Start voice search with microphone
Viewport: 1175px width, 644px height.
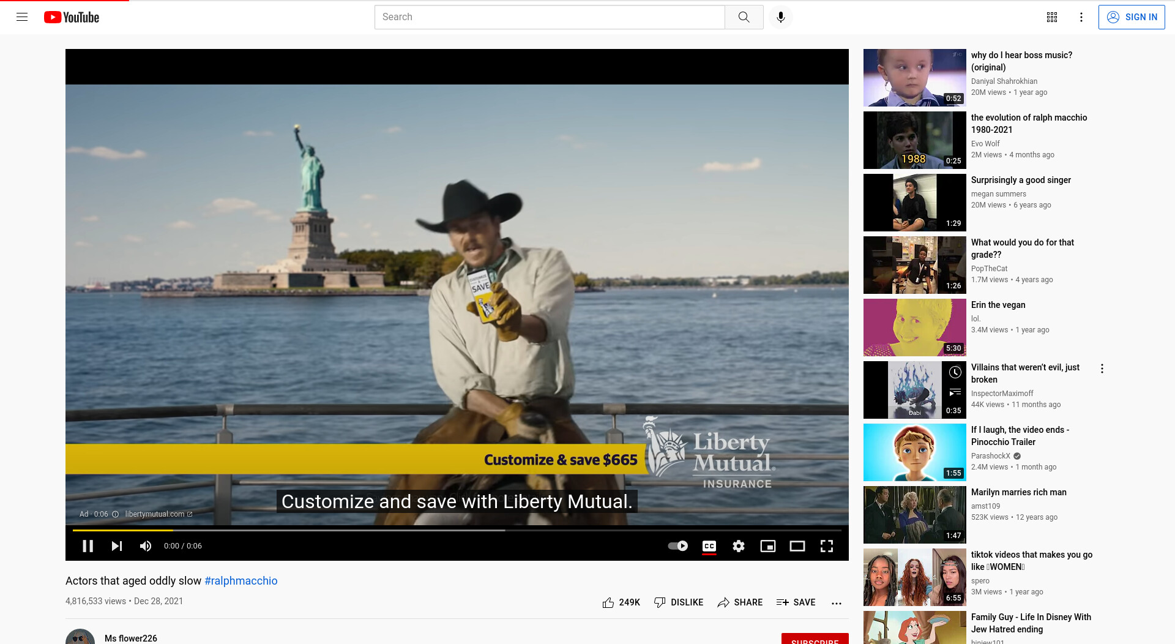tap(780, 17)
